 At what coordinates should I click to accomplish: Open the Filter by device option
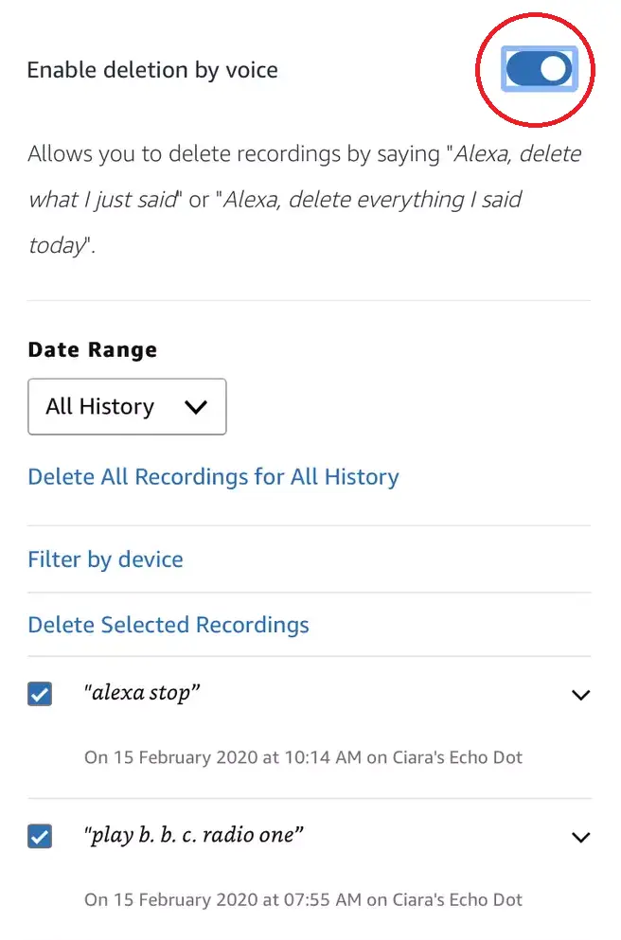[105, 559]
